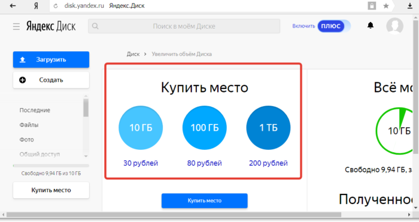Click the lock protect icon in address bar
This screenshot has width=419, height=222.
372,5
